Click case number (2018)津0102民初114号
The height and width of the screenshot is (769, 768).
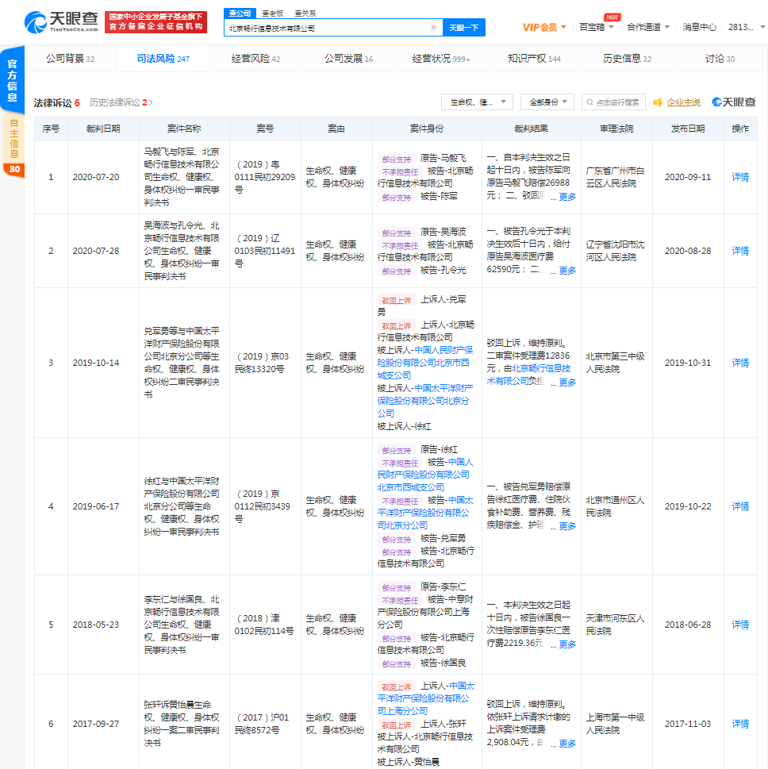(x=264, y=625)
